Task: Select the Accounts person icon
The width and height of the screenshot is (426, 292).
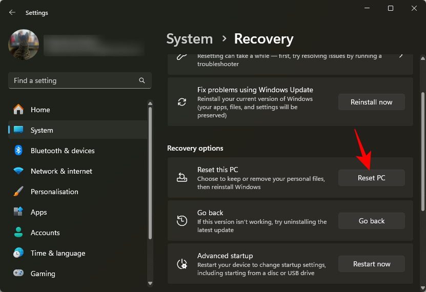Action: point(18,233)
